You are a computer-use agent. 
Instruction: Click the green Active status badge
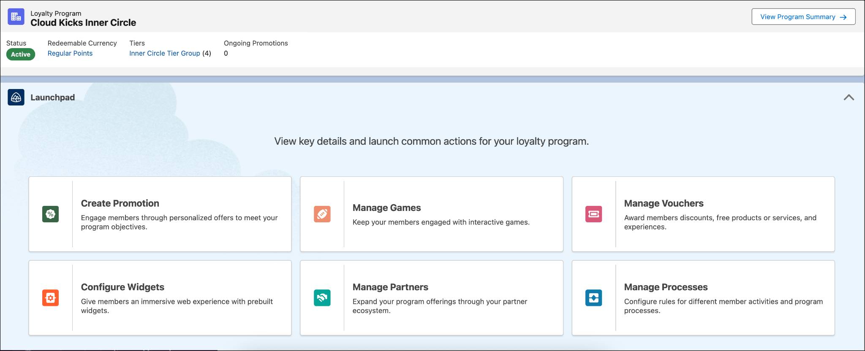(21, 54)
